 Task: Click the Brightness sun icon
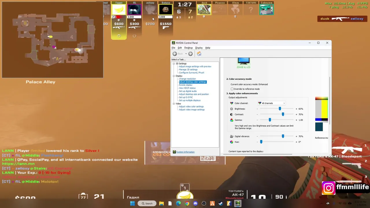point(232,109)
